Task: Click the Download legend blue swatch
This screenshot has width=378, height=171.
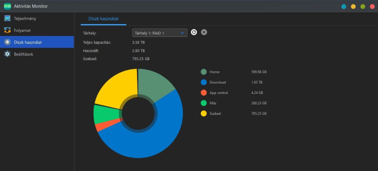Action: (x=204, y=82)
